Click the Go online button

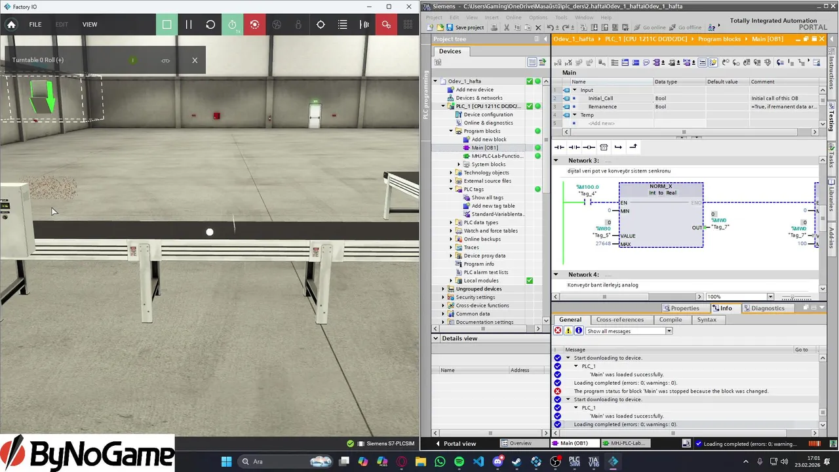coord(650,28)
